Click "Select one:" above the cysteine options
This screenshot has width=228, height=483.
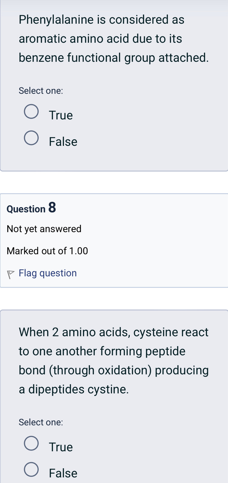41,422
